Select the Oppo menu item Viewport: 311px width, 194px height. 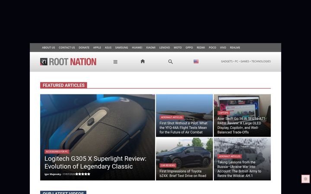point(189,47)
